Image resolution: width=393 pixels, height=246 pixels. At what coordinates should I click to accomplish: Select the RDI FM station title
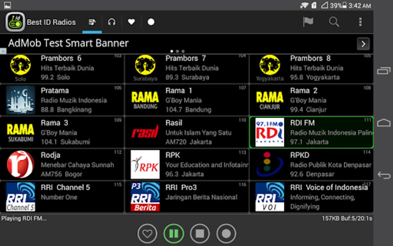(302, 123)
